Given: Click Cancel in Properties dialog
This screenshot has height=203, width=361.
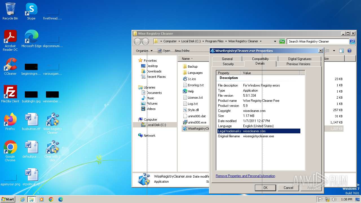Looking at the screenshot, I should (x=288, y=188).
